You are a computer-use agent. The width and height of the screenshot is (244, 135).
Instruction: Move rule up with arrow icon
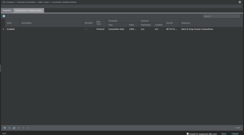[x=23, y=128]
